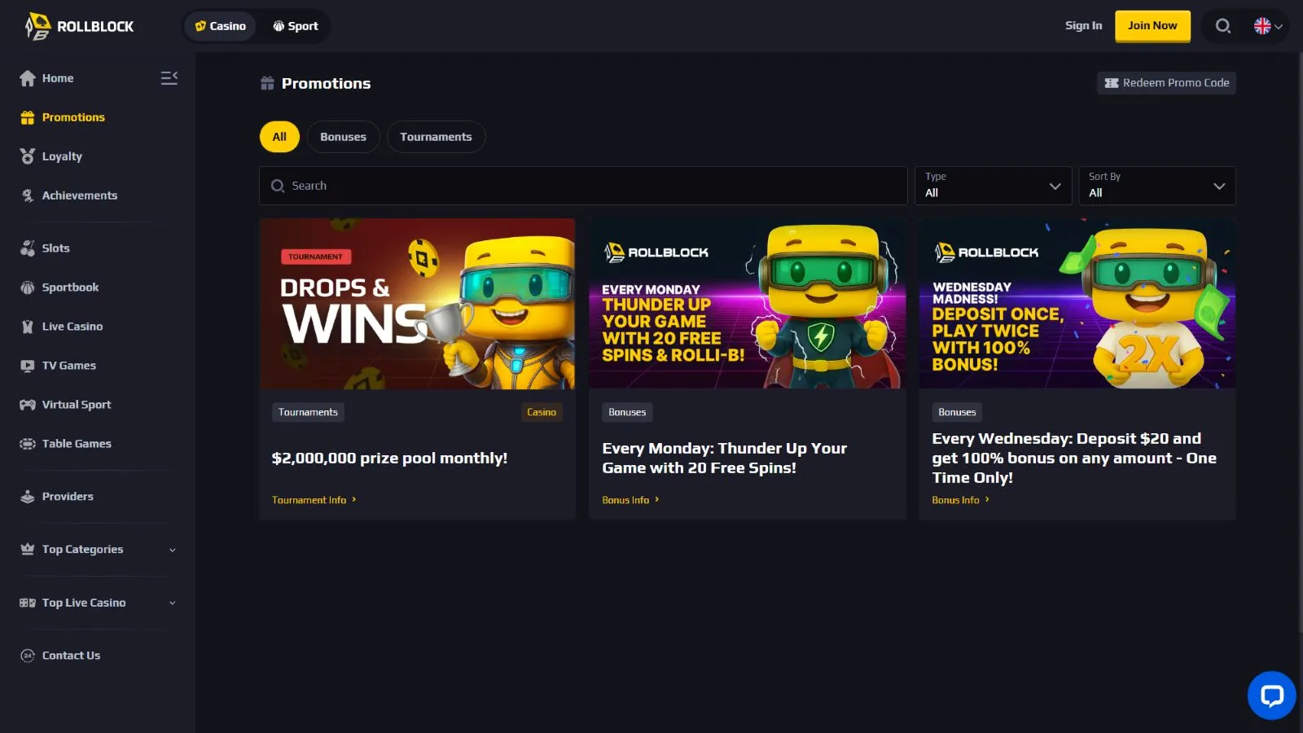Image resolution: width=1303 pixels, height=733 pixels.
Task: Open the Sort By dropdown
Action: (1156, 186)
